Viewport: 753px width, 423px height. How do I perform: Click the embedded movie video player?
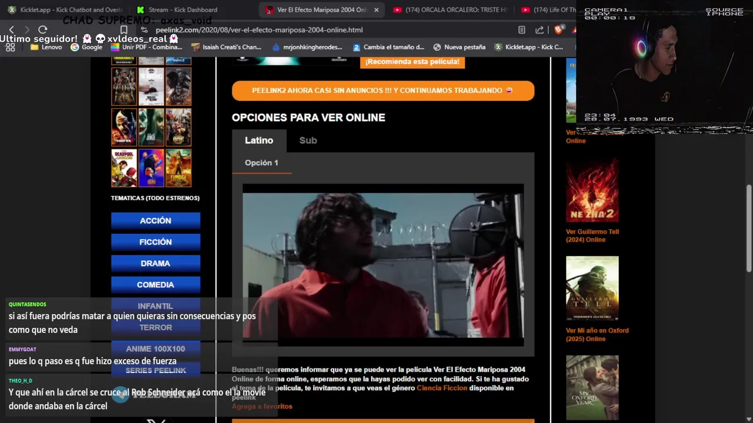[x=383, y=265]
